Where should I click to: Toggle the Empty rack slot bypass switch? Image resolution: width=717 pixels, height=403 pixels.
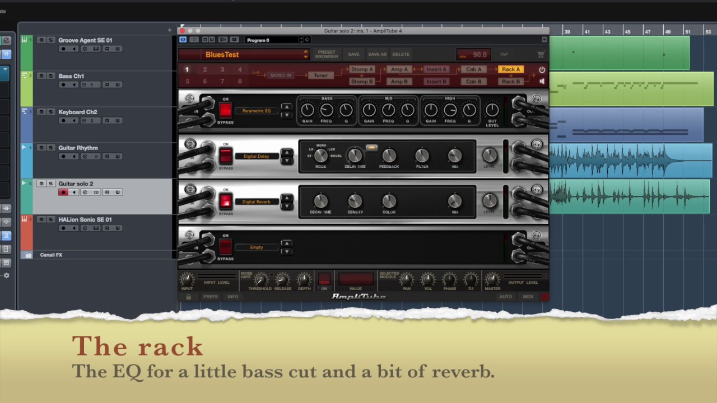click(225, 247)
